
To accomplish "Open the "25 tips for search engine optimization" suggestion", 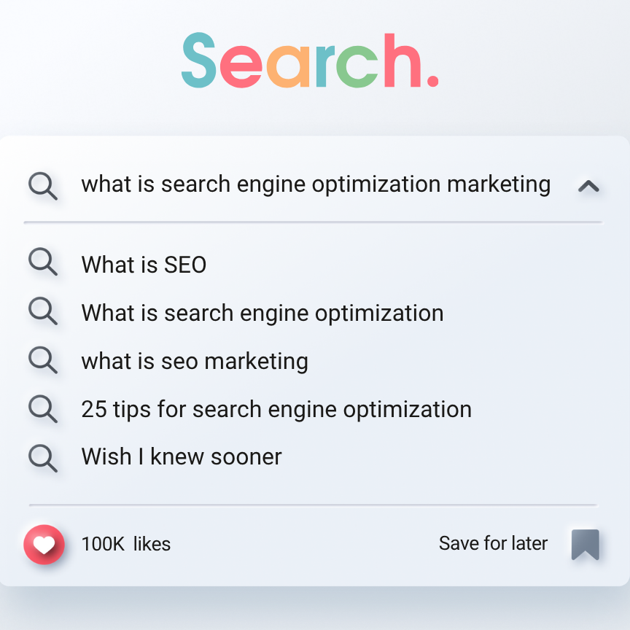I will 276,409.
